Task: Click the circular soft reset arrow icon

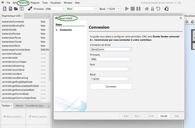Action: pos(158,9)
